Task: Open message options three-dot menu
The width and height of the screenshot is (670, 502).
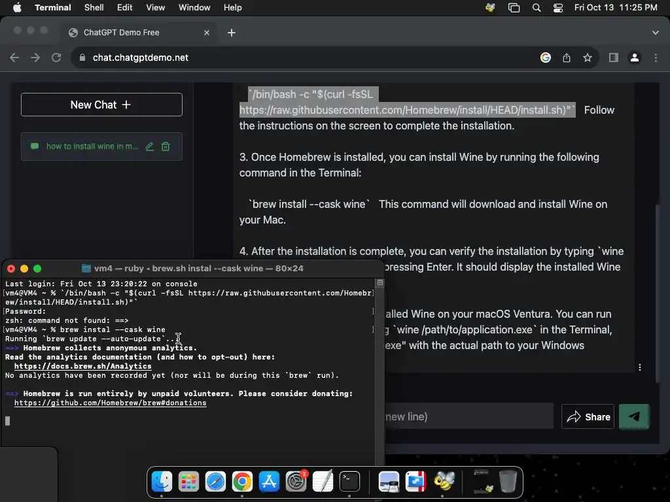Action: (640, 367)
